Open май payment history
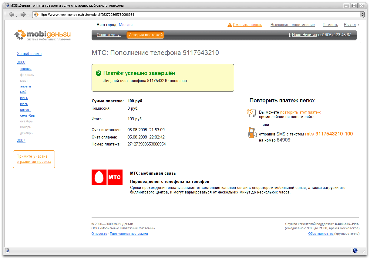The image size is (370, 260). (23, 92)
